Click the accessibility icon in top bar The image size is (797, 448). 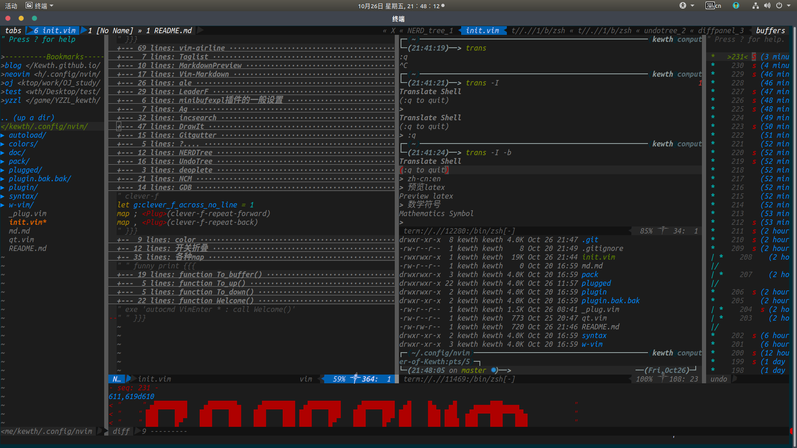(683, 5)
